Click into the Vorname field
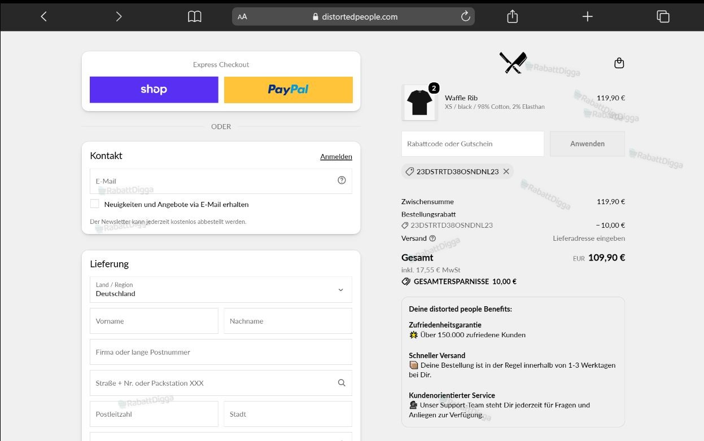This screenshot has width=704, height=441. tap(154, 321)
